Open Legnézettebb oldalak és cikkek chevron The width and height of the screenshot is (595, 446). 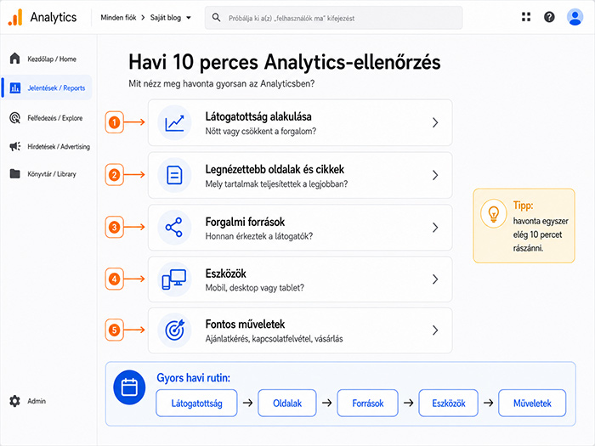(435, 175)
